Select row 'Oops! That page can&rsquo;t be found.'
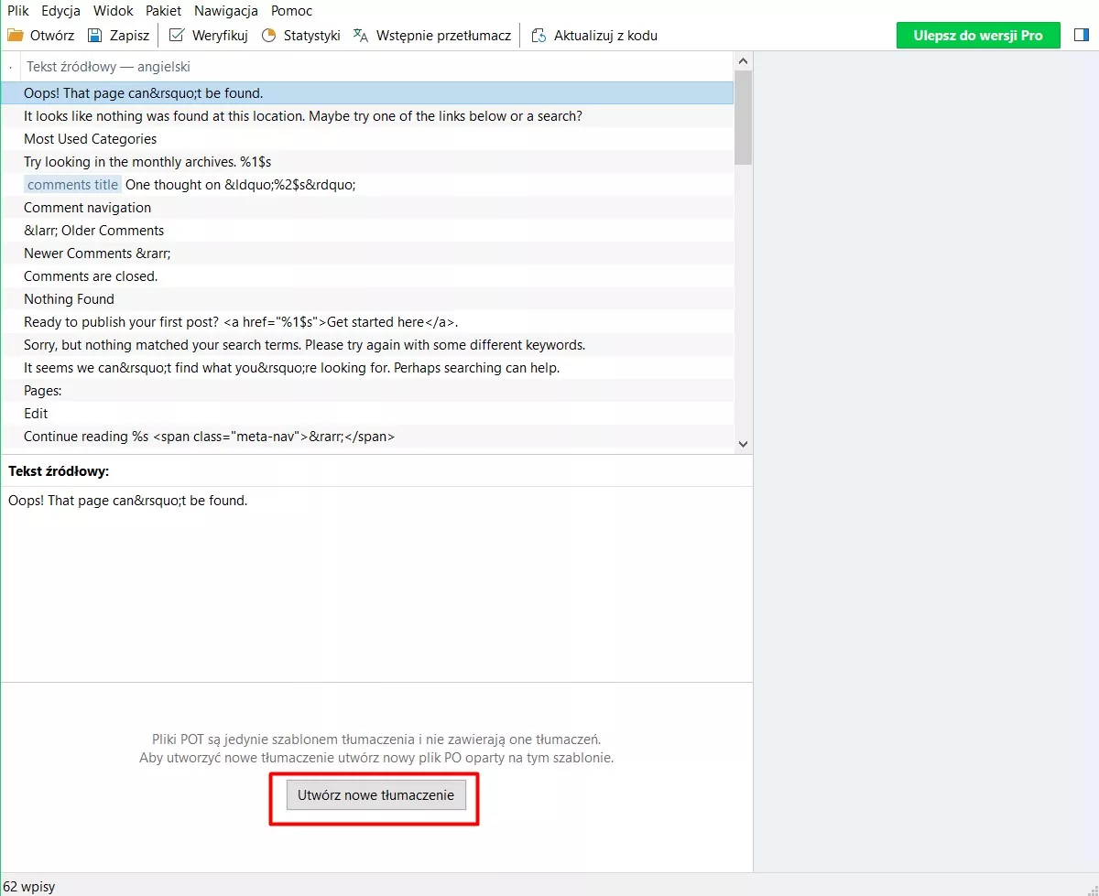1099x896 pixels. coord(367,93)
